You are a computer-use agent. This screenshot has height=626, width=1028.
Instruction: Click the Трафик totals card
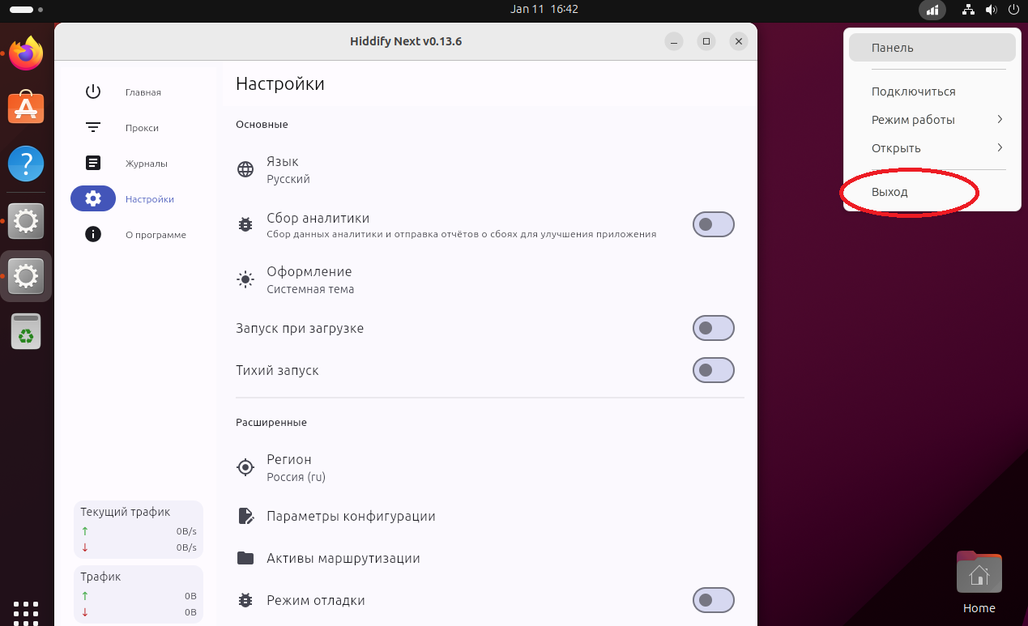pos(139,594)
